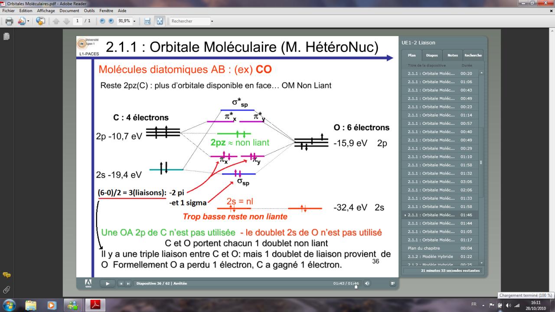Focus the Rechercher search box
The width and height of the screenshot is (555, 312).
[x=190, y=21]
